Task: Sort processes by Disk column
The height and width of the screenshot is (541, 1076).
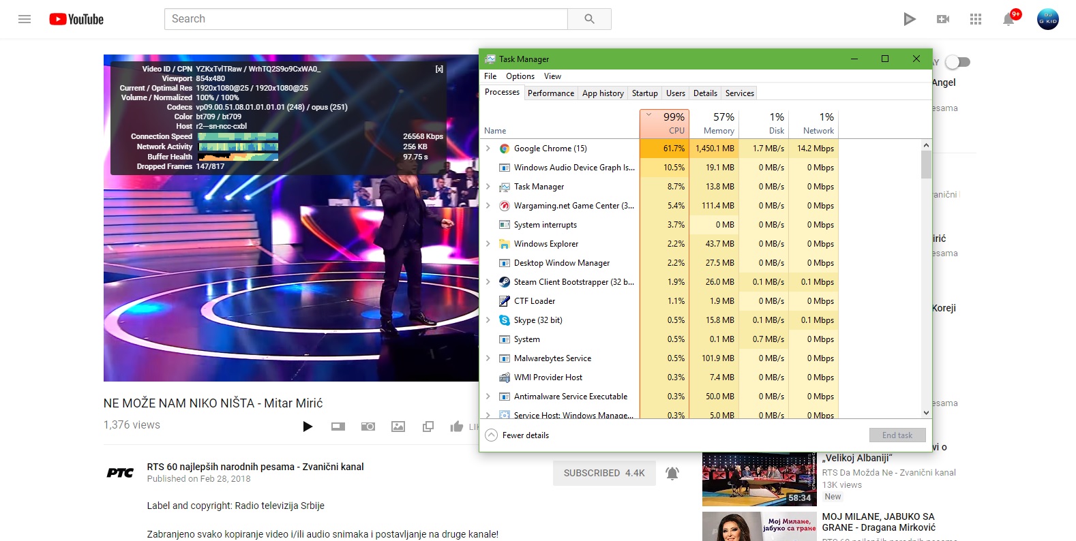Action: pyautogui.click(x=764, y=123)
